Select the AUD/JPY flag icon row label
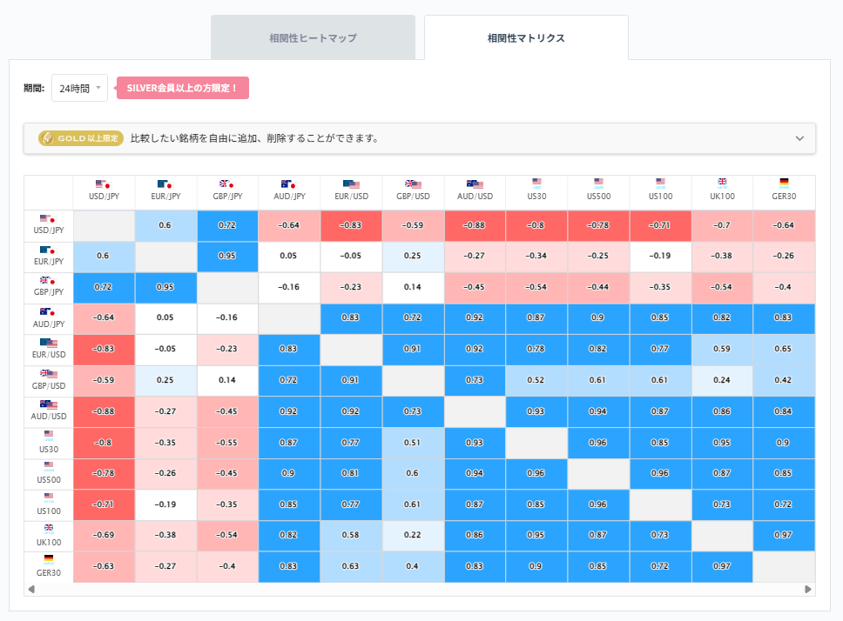Image resolution: width=843 pixels, height=621 pixels. pos(48,313)
